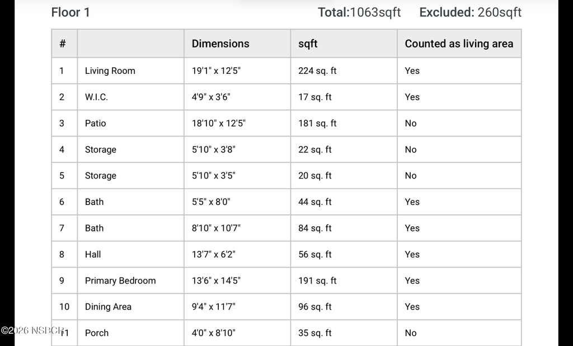
Task: Select the 96 sq. ft Dining Area cell
Action: [314, 307]
